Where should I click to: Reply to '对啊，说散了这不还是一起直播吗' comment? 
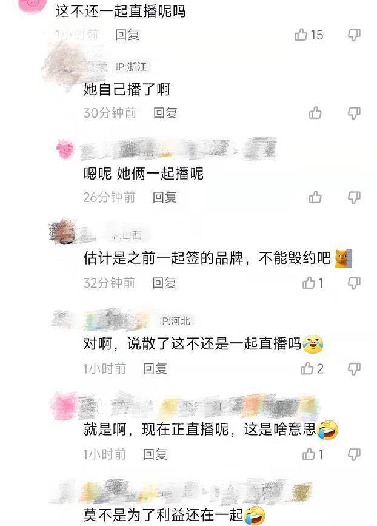click(155, 369)
